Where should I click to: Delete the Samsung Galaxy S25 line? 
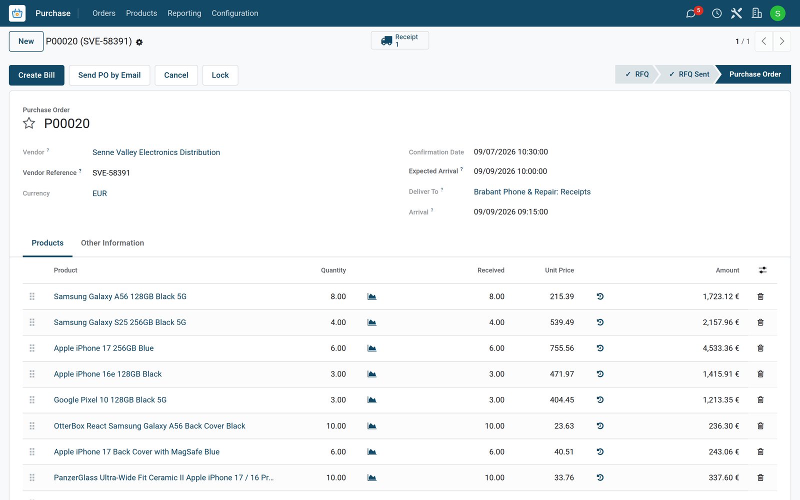point(760,322)
